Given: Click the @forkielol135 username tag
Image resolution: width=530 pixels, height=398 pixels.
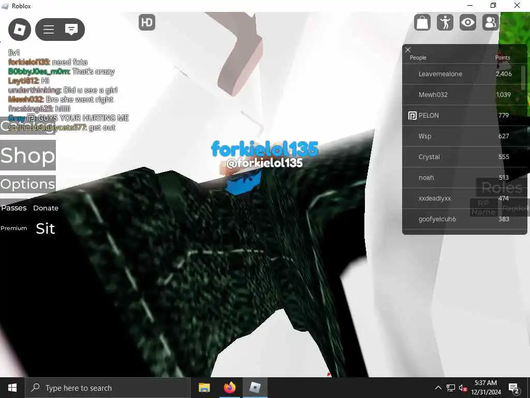Looking at the screenshot, I should [x=264, y=163].
